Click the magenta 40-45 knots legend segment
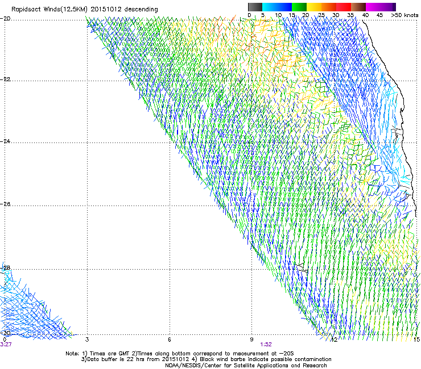Screen dimensions: 421x369 [x=373, y=7]
